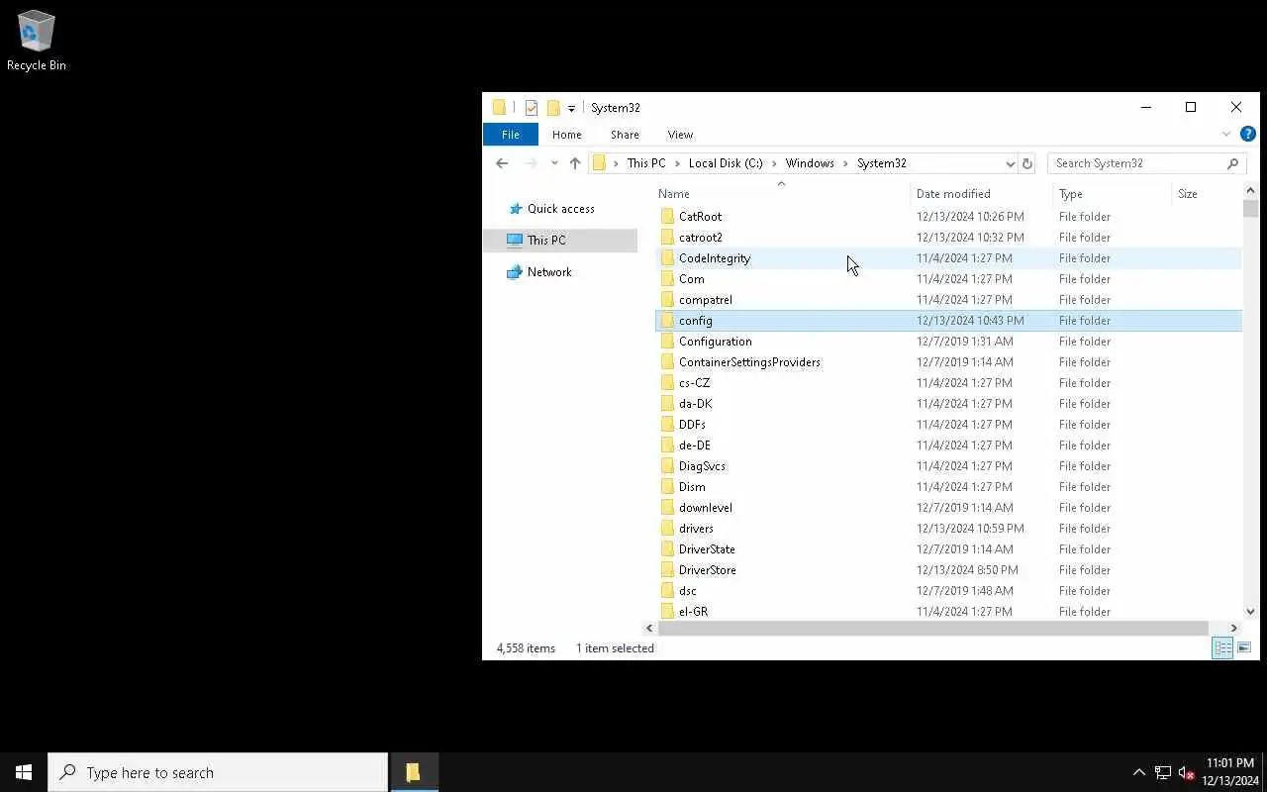This screenshot has width=1267, height=792.
Task: Open the Windows Start menu
Action: point(24,772)
